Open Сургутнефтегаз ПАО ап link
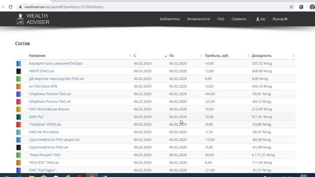The width and height of the screenshot is (315, 177). [x=48, y=147]
